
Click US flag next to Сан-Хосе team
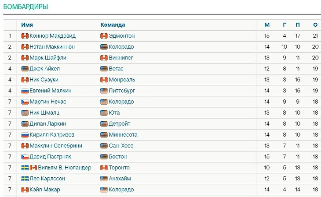point(104,146)
